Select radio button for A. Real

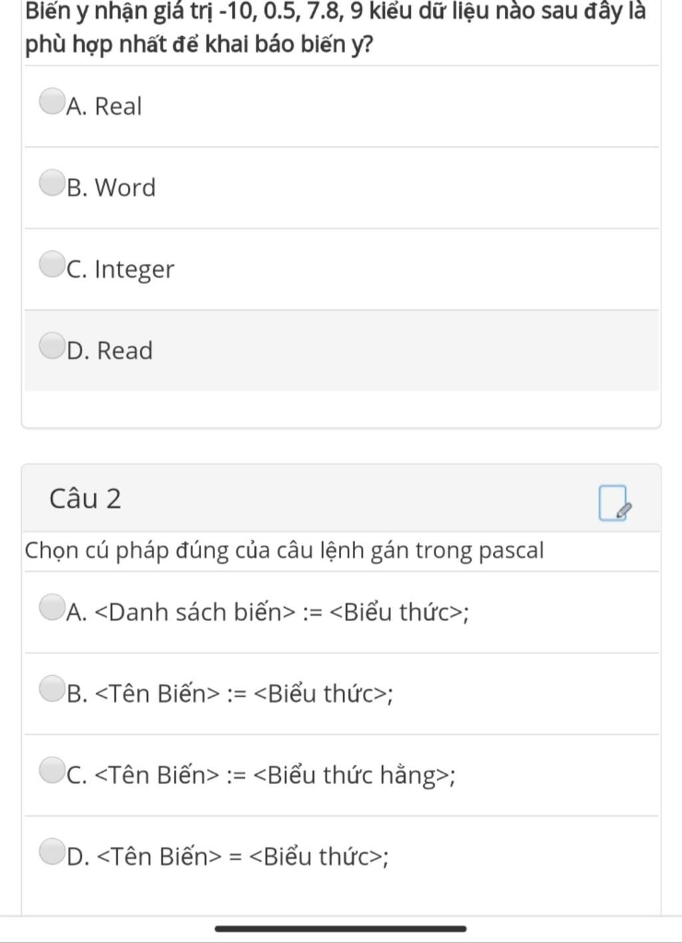pyautogui.click(x=51, y=101)
